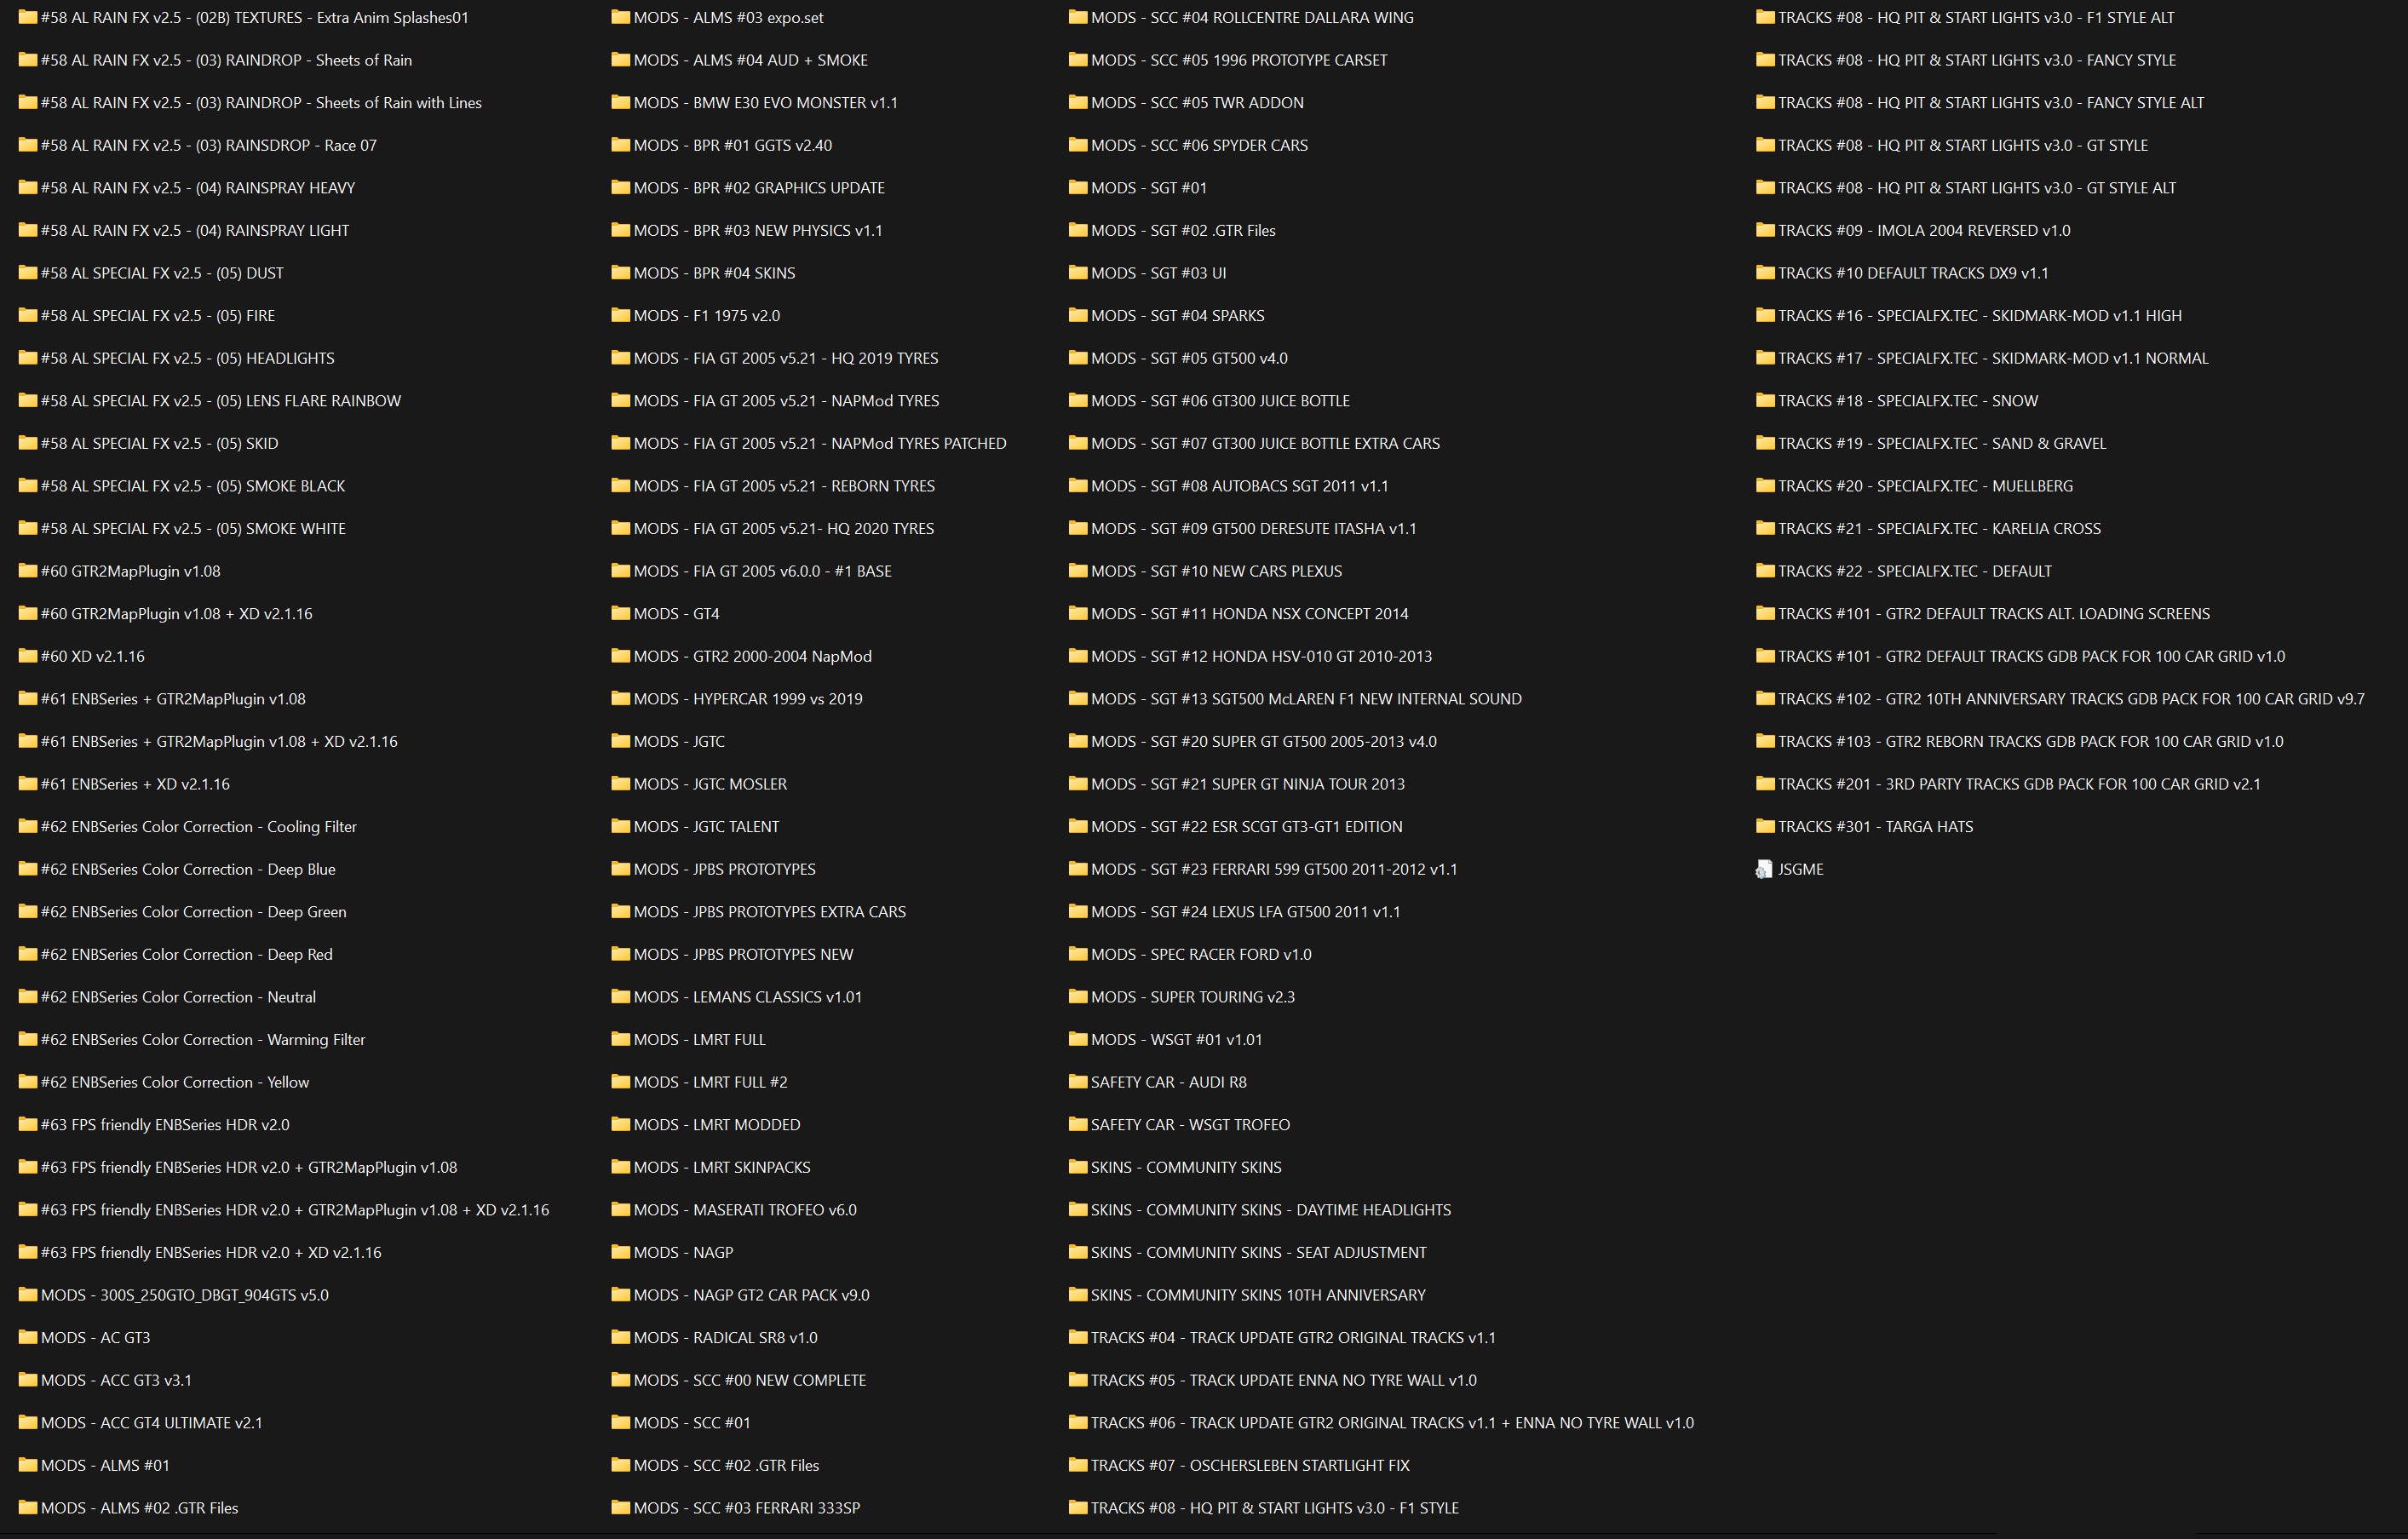The width and height of the screenshot is (2408, 1539).
Task: Click #62 ENBSeries Color Correction - Deep Blue
Action: pyautogui.click(x=188, y=869)
